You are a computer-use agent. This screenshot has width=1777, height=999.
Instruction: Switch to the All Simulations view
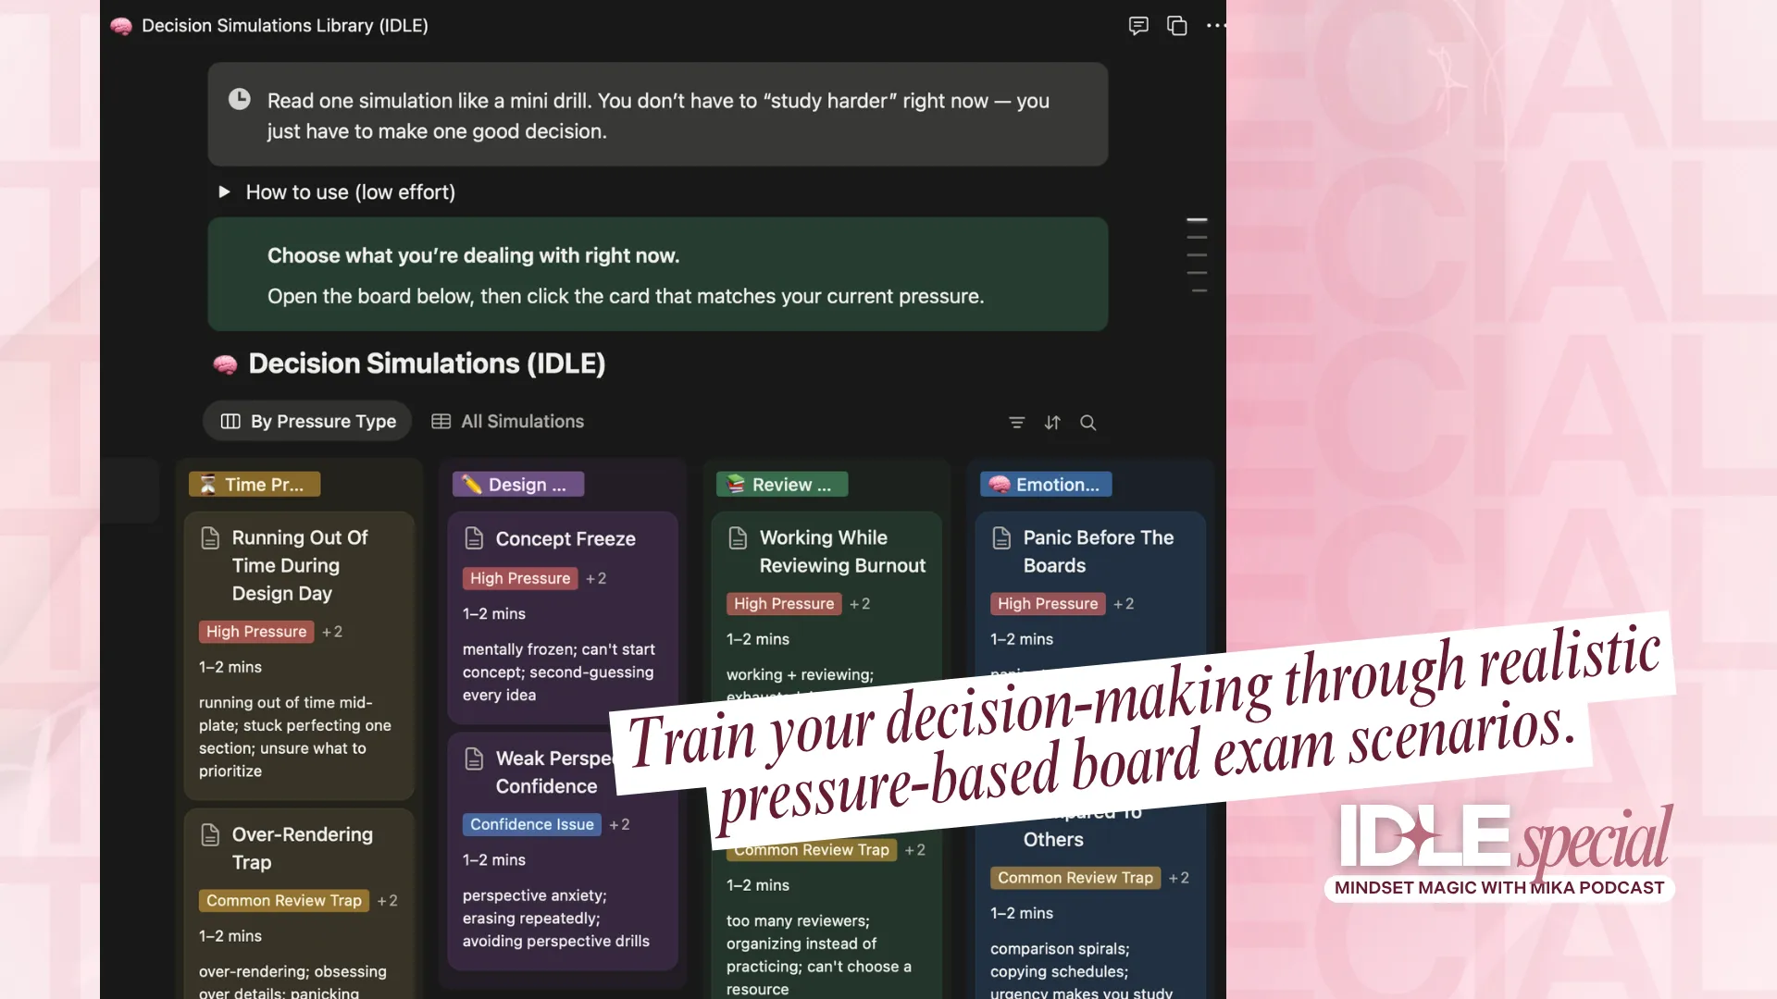(508, 422)
